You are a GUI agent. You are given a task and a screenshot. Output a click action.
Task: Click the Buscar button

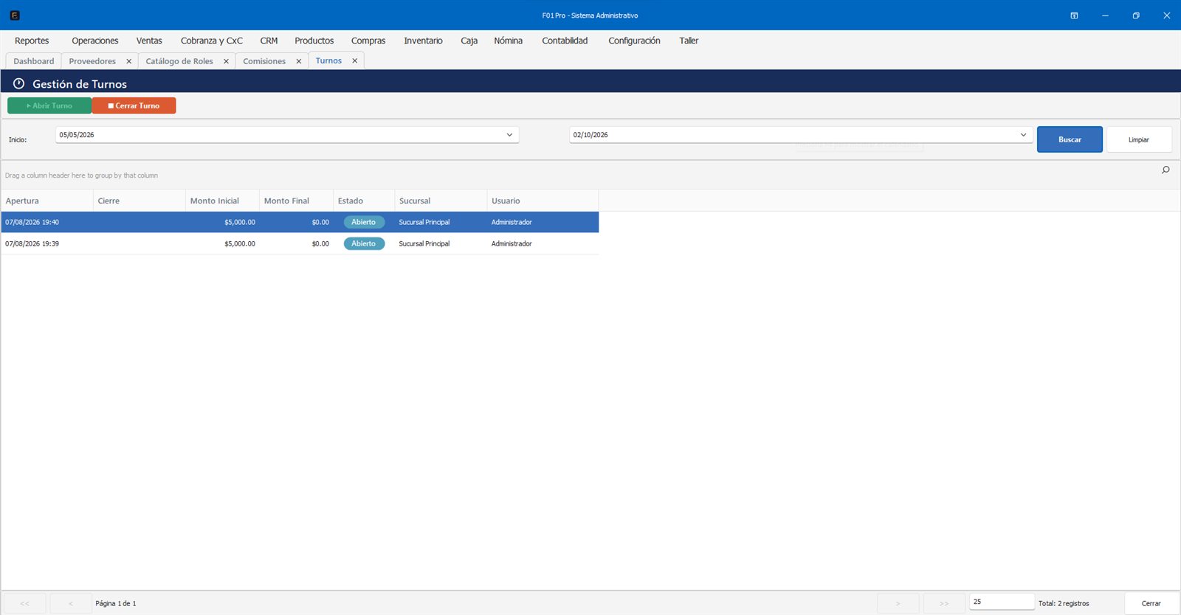[x=1070, y=139]
